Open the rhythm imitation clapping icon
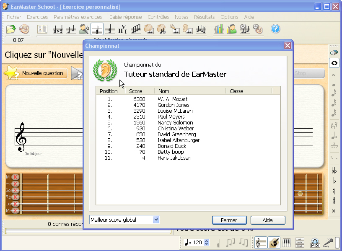This screenshot has width=342, height=251. (162, 29)
